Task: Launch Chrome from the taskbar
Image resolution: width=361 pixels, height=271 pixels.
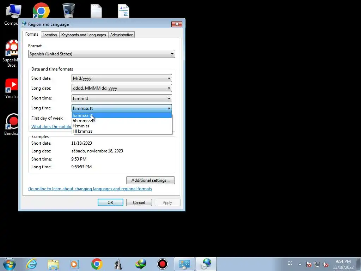Action: point(97,264)
